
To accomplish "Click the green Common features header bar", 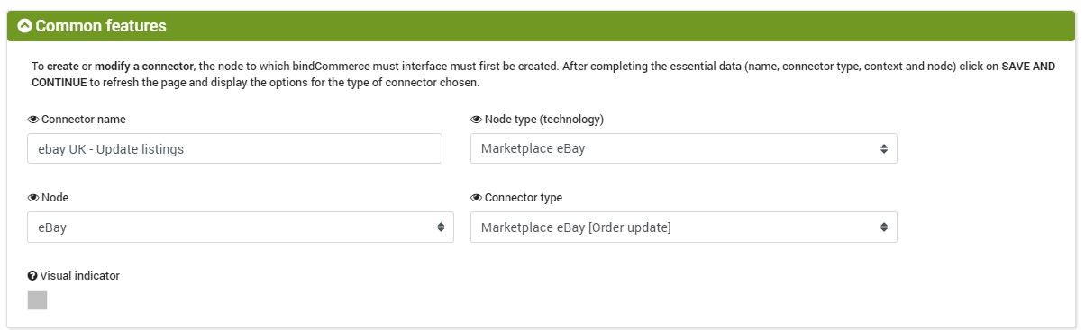I will [x=542, y=26].
